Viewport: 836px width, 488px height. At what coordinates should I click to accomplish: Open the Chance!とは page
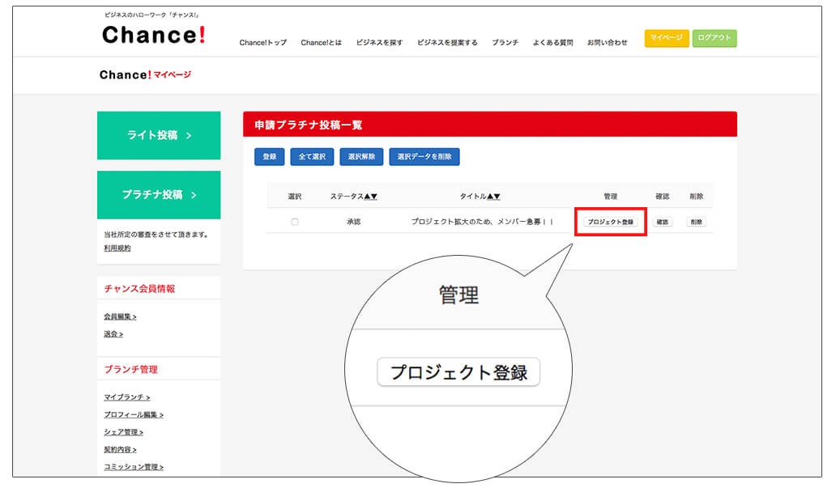[321, 43]
